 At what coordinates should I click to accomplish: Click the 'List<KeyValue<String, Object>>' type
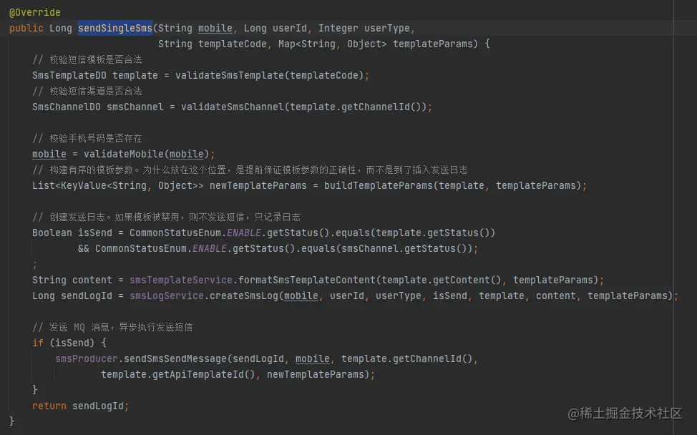pyautogui.click(x=118, y=186)
